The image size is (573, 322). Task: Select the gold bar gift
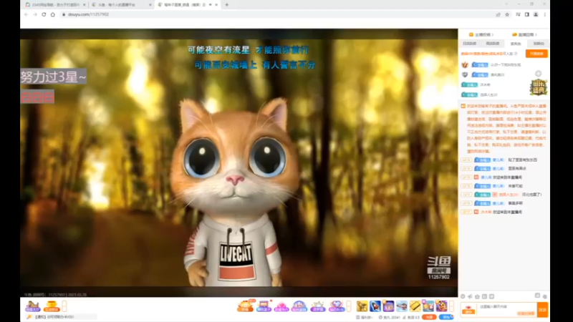tap(415, 306)
